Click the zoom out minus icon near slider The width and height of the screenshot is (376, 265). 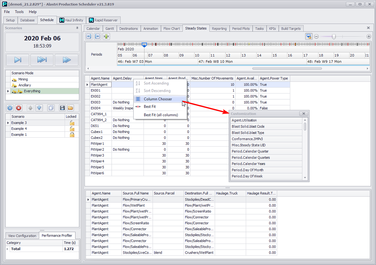point(316,37)
